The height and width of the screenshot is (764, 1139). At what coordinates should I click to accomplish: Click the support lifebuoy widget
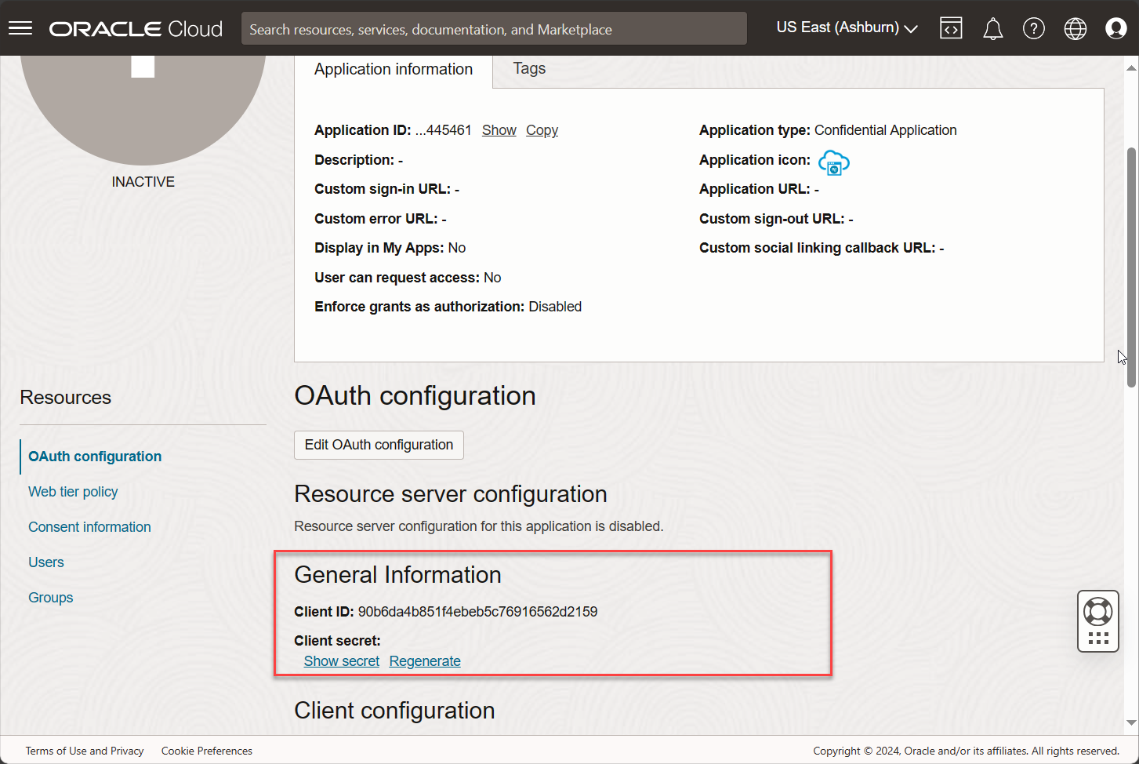(x=1097, y=612)
